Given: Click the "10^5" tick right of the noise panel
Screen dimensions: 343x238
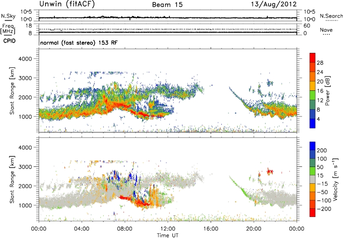Looking at the screenshot, I should pos(310,12).
